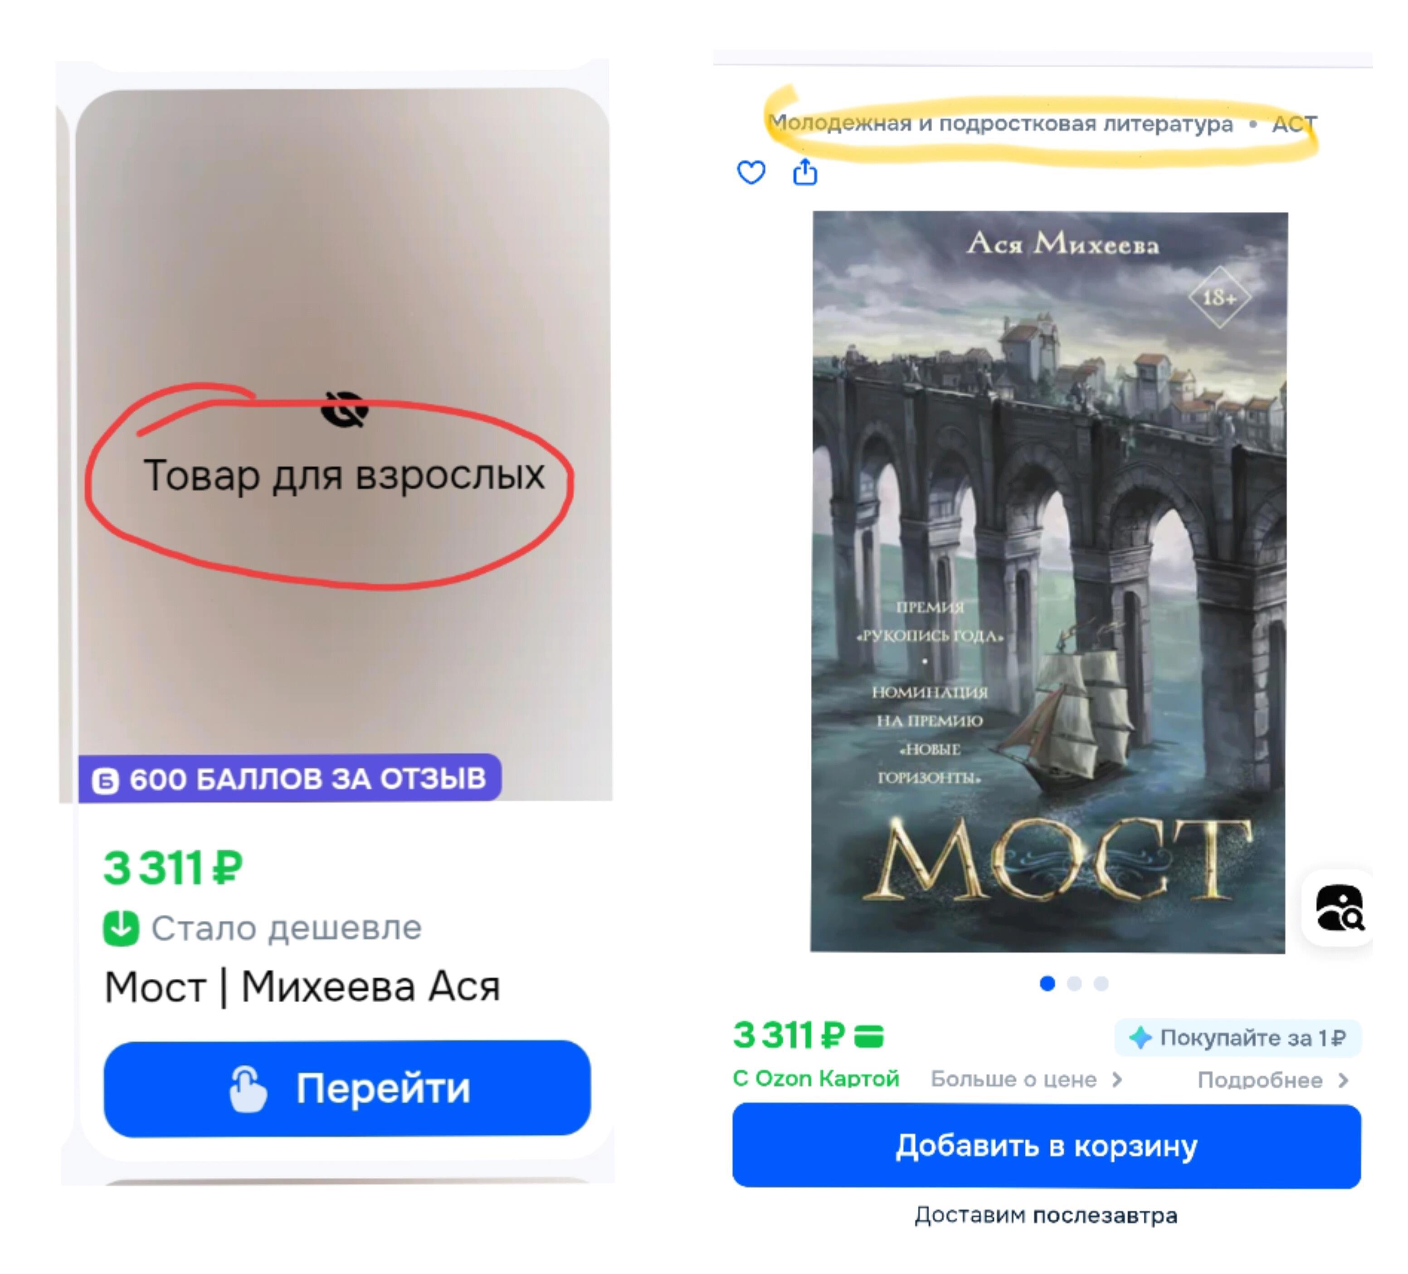Image resolution: width=1408 pixels, height=1274 pixels.
Task: Tap the green price-drop arrow icon
Action: tap(121, 928)
